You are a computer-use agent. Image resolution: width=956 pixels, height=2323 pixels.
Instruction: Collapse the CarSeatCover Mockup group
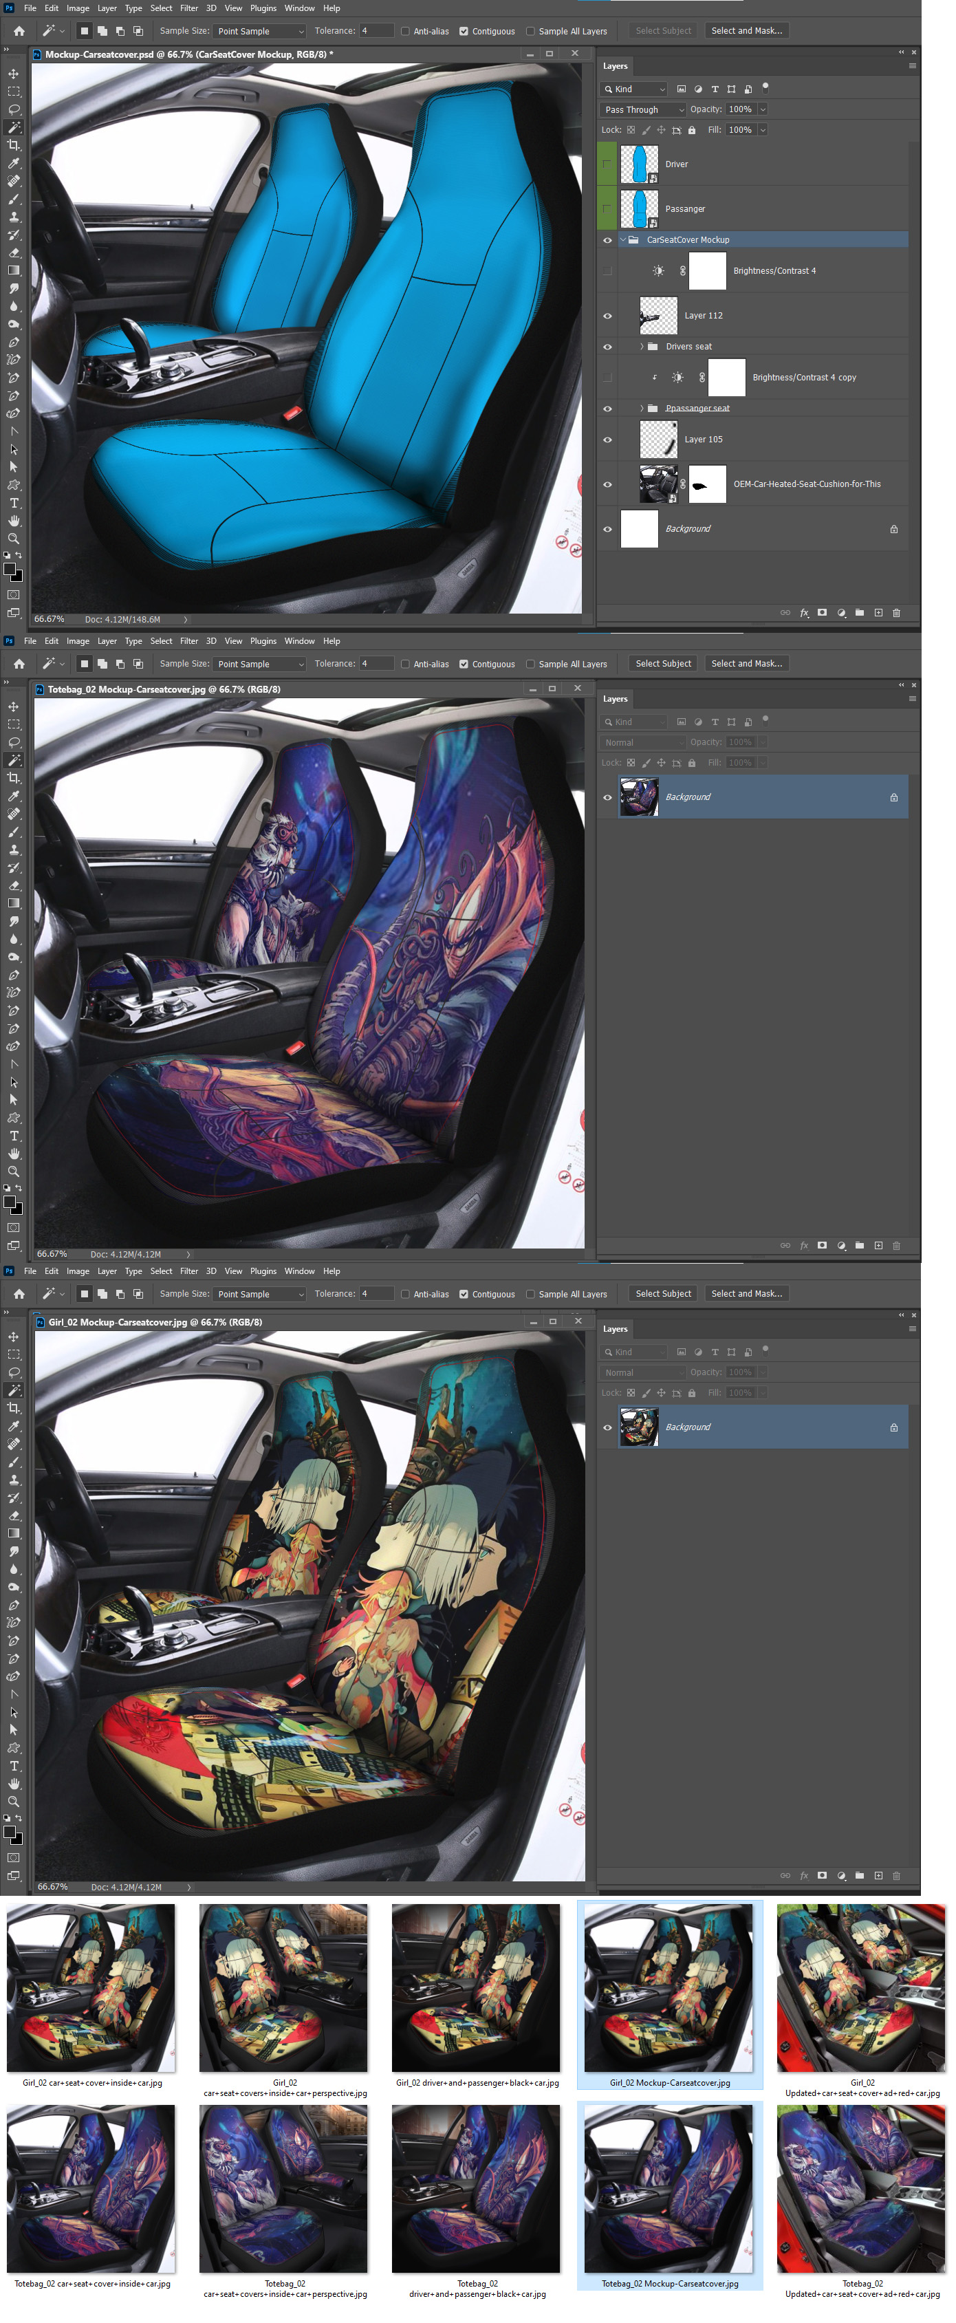tap(622, 240)
